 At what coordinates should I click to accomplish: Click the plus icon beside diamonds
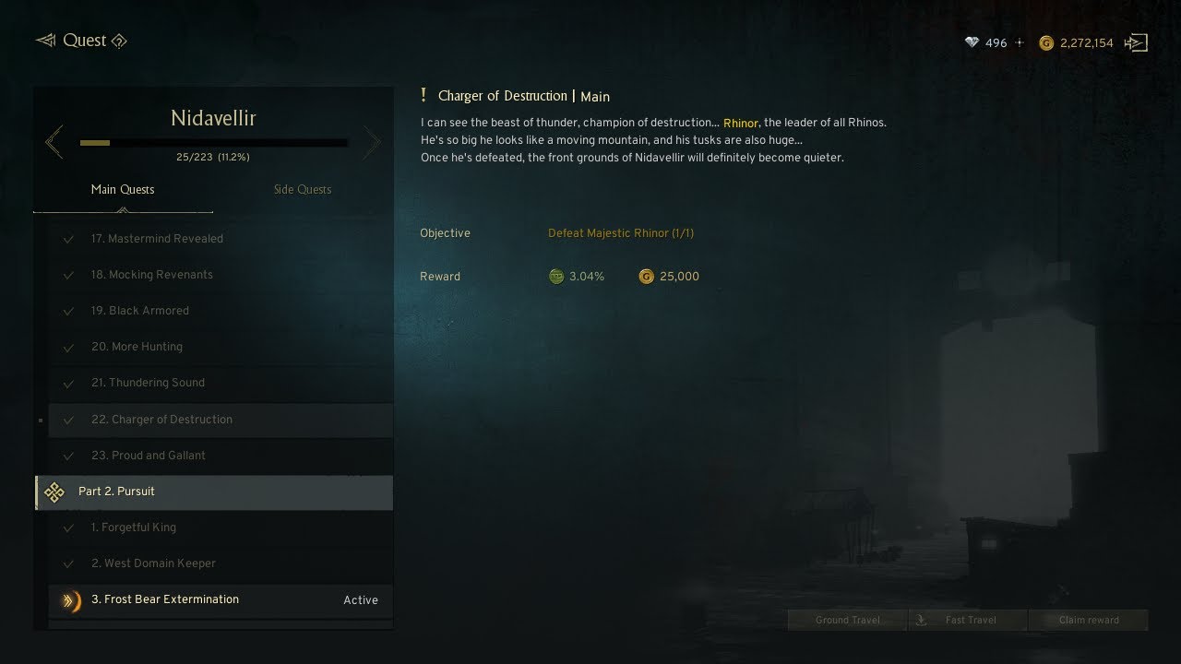coord(1020,42)
